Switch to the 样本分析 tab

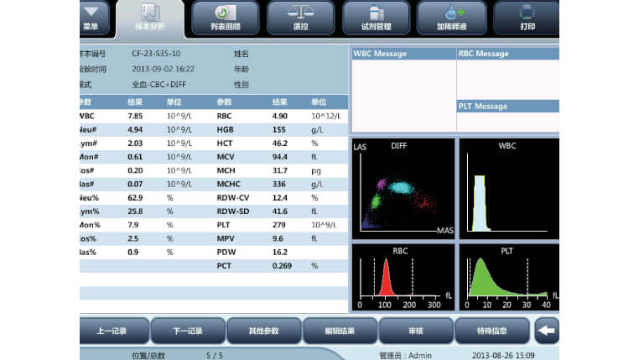(148, 18)
